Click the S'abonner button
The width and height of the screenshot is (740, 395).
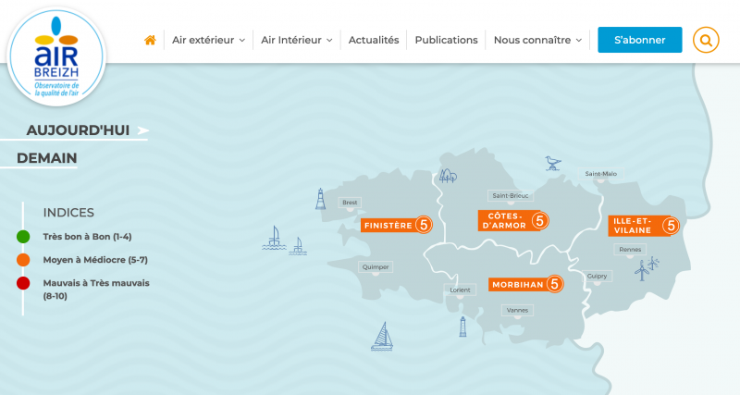pos(639,40)
